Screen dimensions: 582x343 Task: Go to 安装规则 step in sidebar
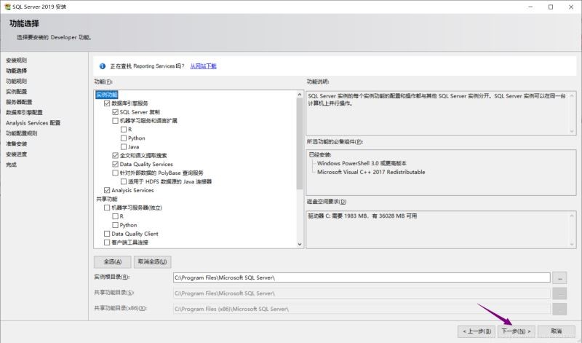point(16,60)
